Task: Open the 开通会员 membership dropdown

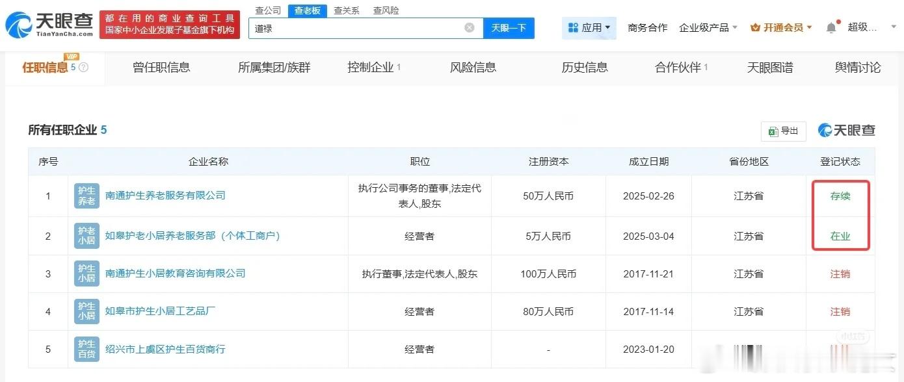Action: tap(781, 27)
